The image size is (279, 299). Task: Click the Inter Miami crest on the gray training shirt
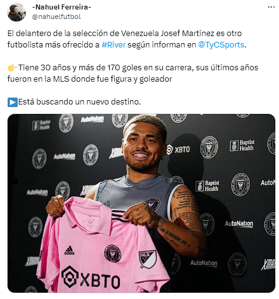pos(152,204)
